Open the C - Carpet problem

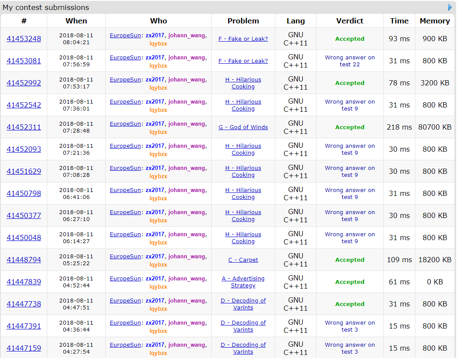click(243, 260)
